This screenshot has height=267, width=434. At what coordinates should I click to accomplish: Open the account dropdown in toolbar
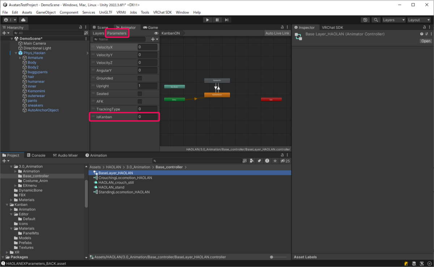[10, 20]
